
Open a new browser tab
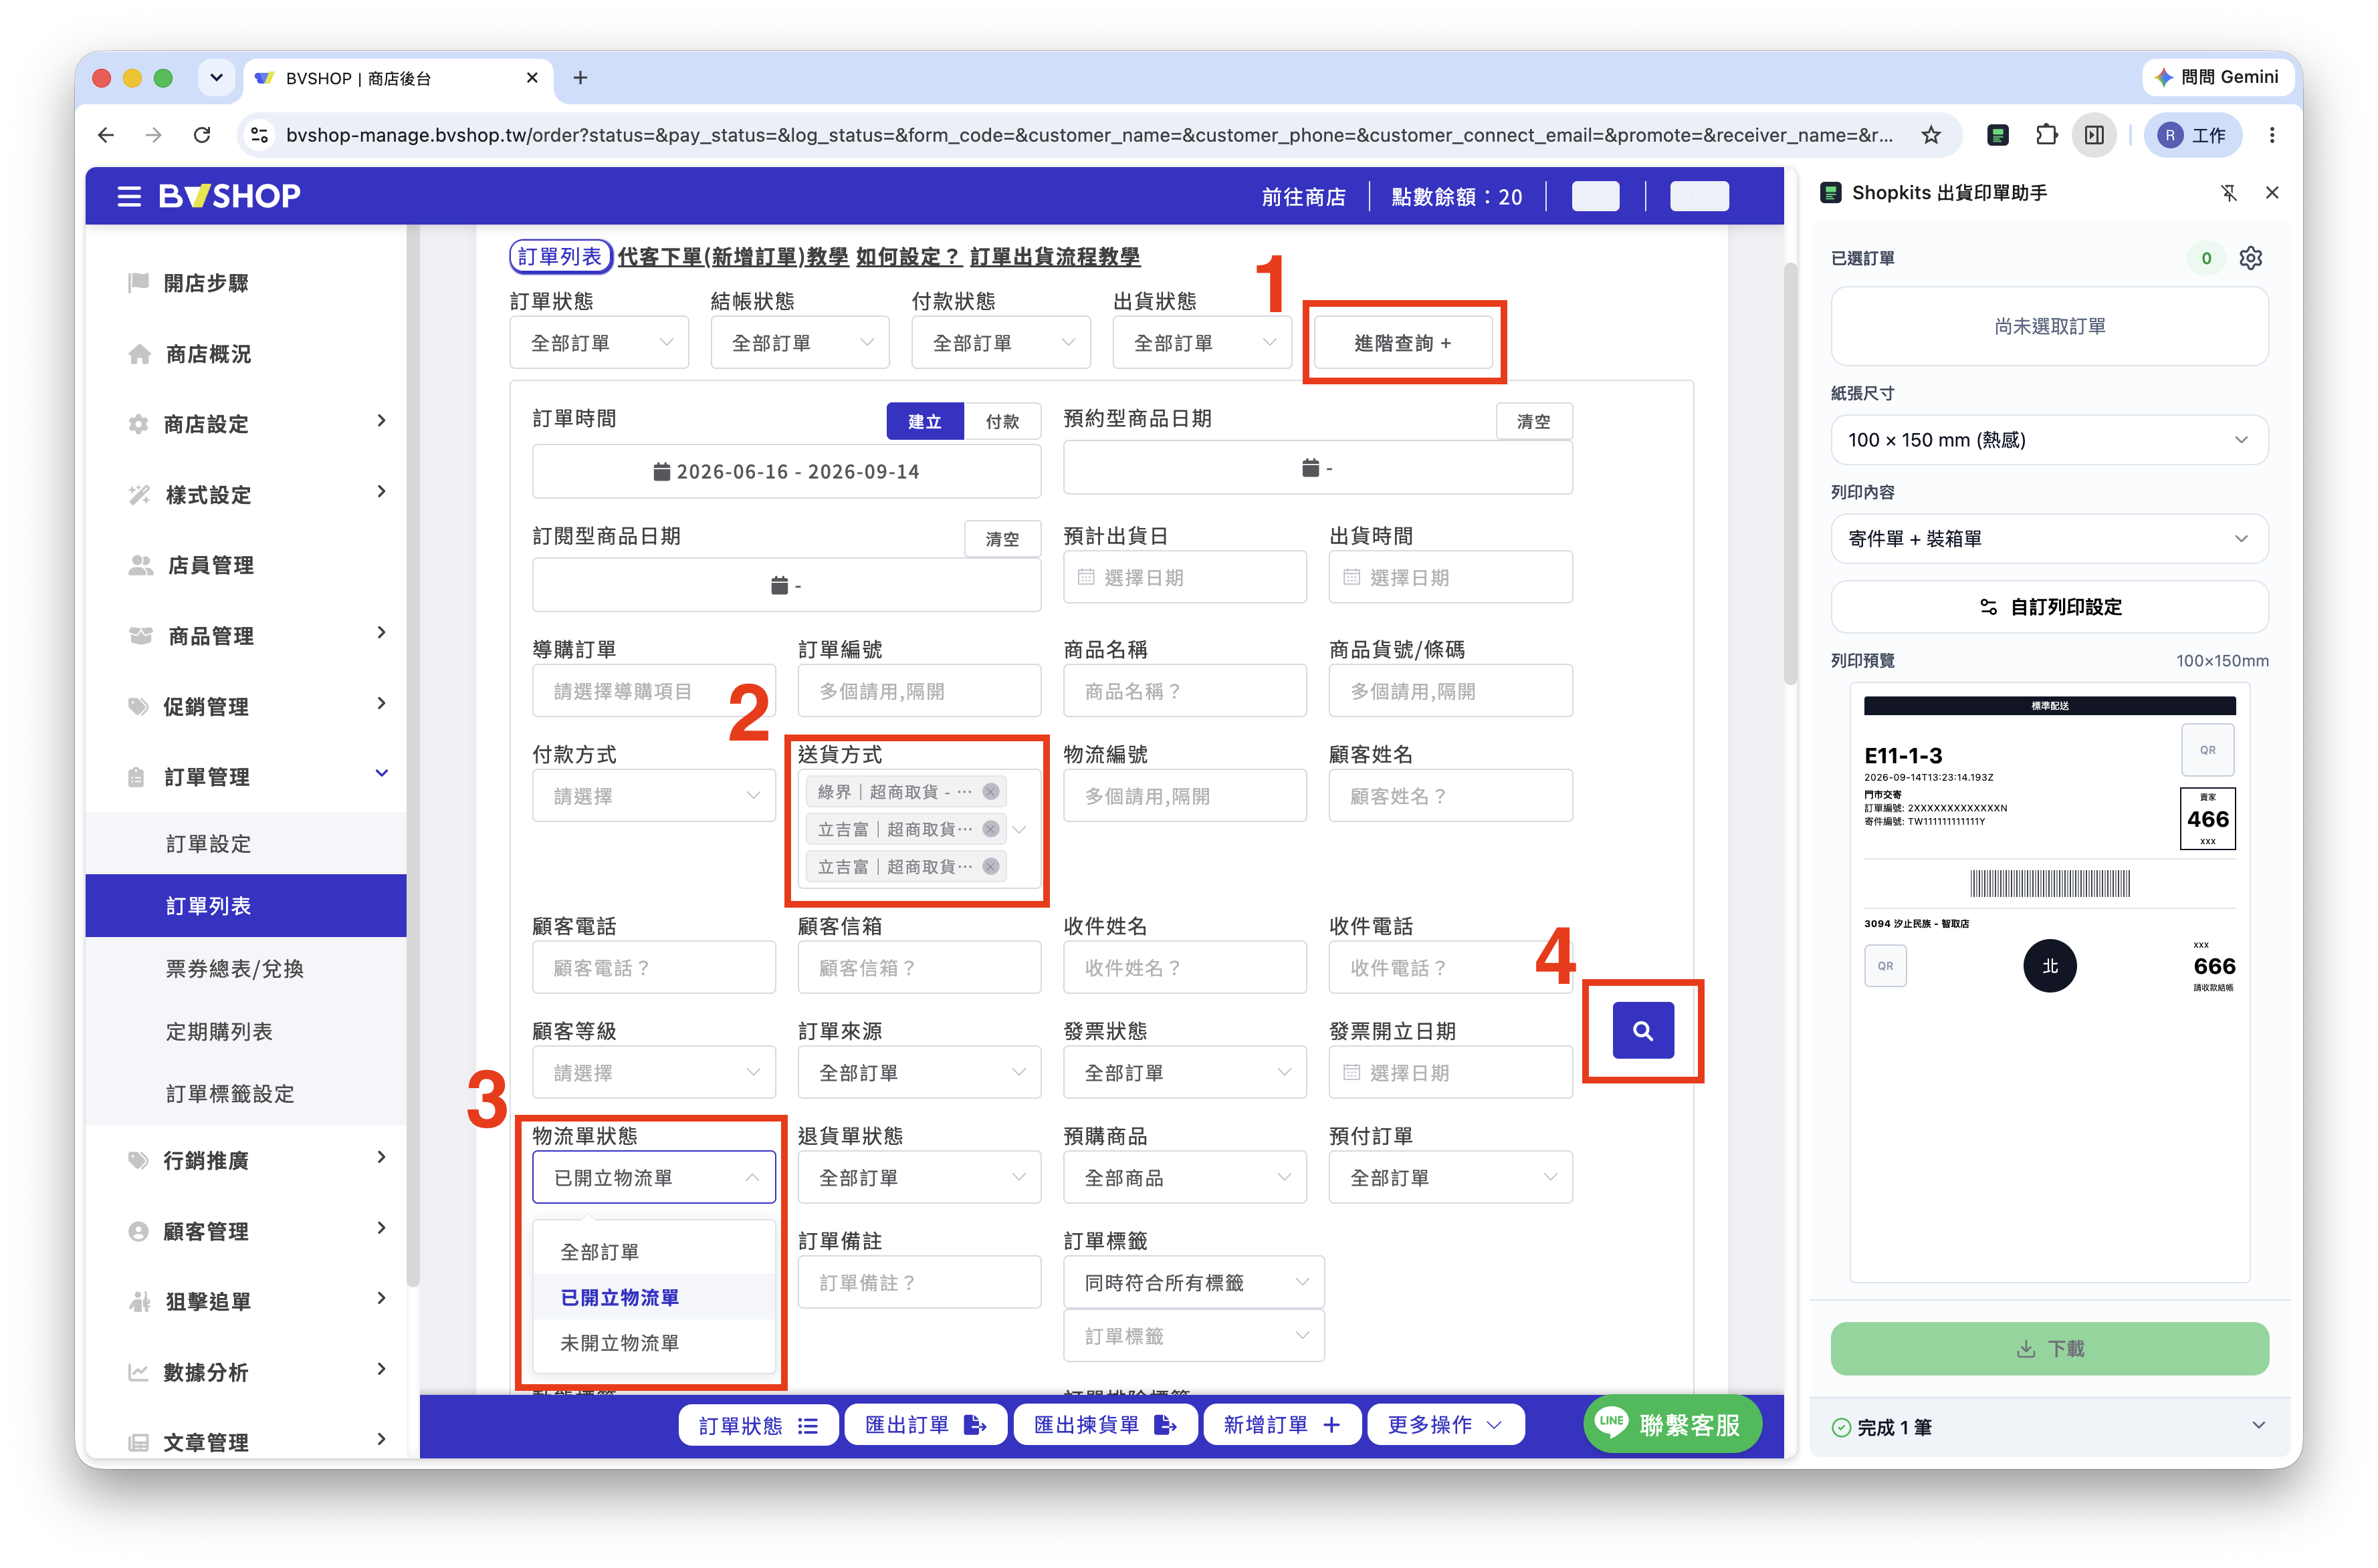tap(580, 78)
